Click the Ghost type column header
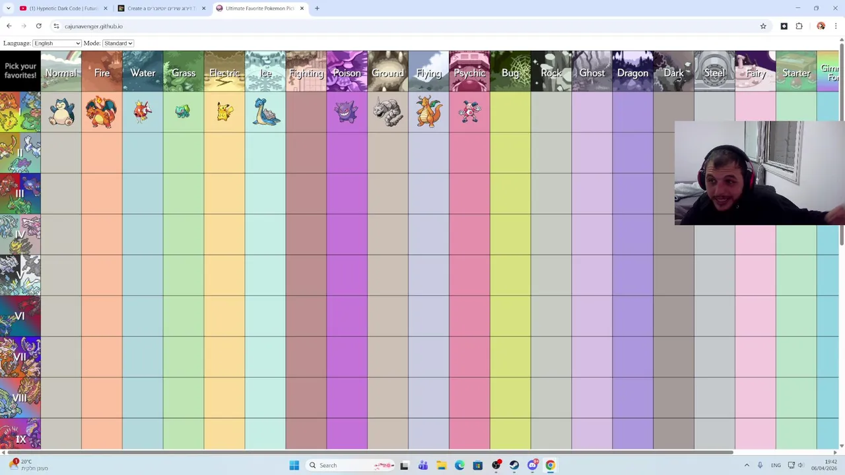Image resolution: width=845 pixels, height=475 pixels. click(x=592, y=71)
